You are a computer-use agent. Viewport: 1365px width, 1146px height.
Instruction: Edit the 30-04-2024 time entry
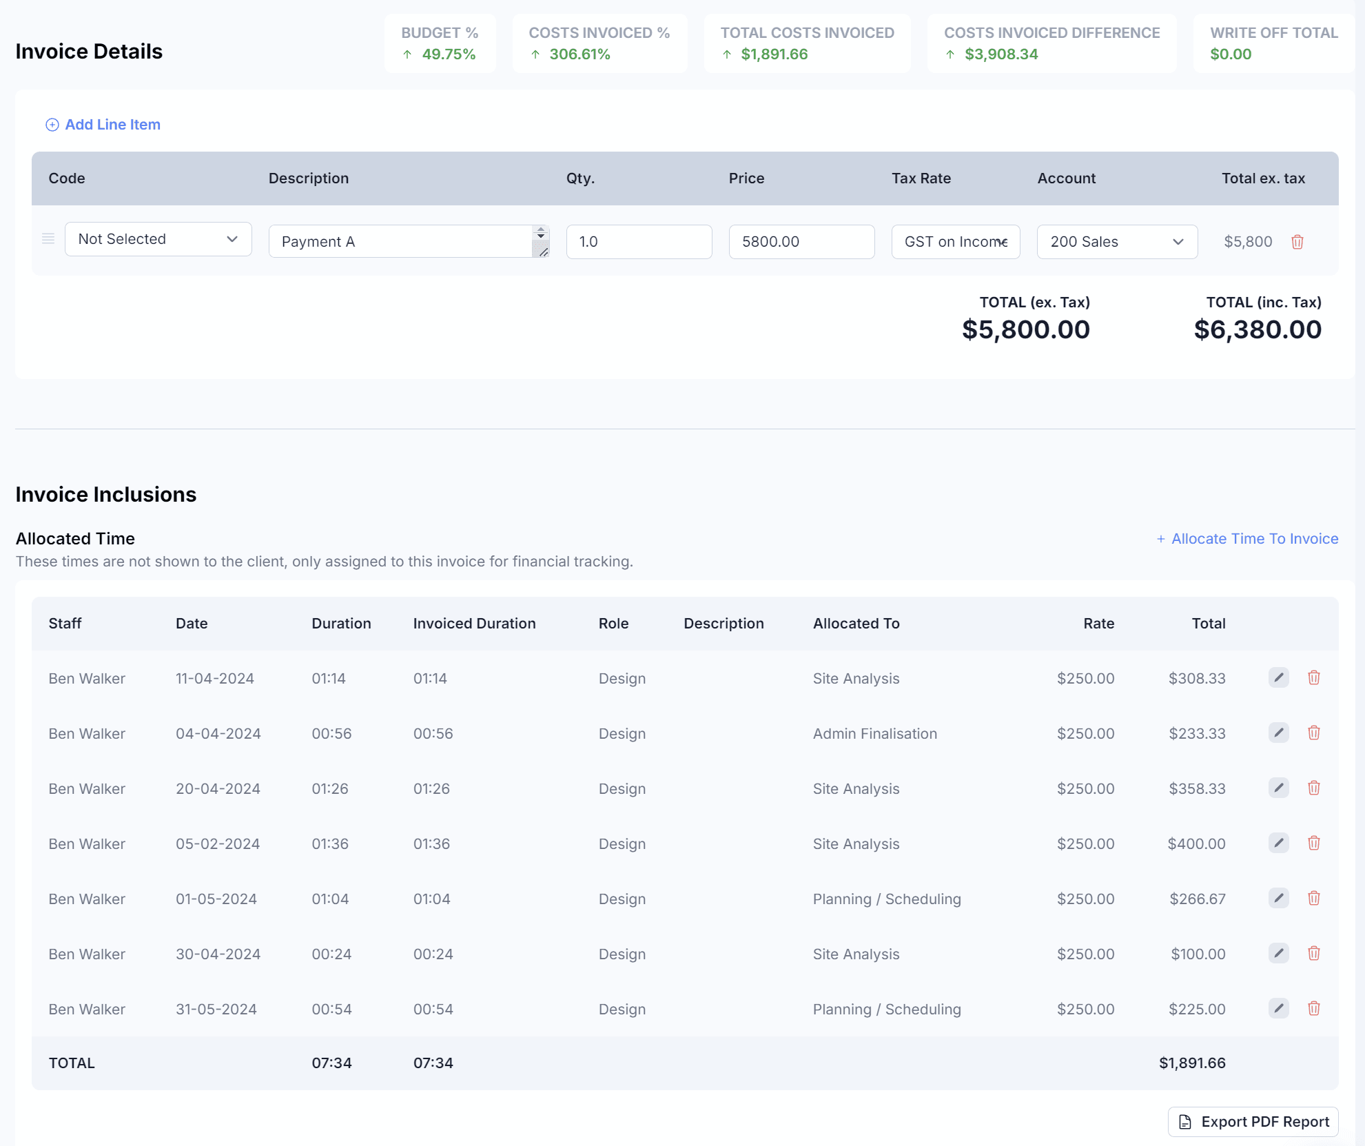pos(1279,953)
